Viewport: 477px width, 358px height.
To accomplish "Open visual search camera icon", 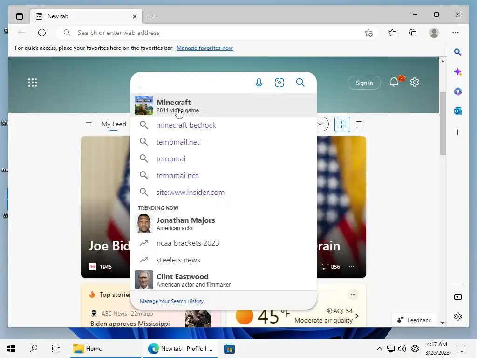I will tap(279, 83).
